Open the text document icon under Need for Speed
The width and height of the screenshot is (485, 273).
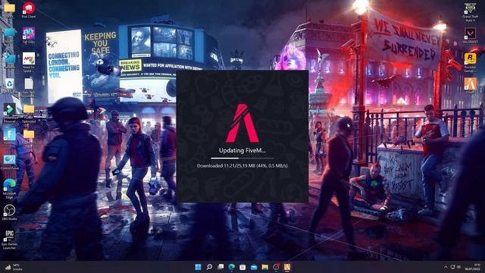[x=29, y=87]
